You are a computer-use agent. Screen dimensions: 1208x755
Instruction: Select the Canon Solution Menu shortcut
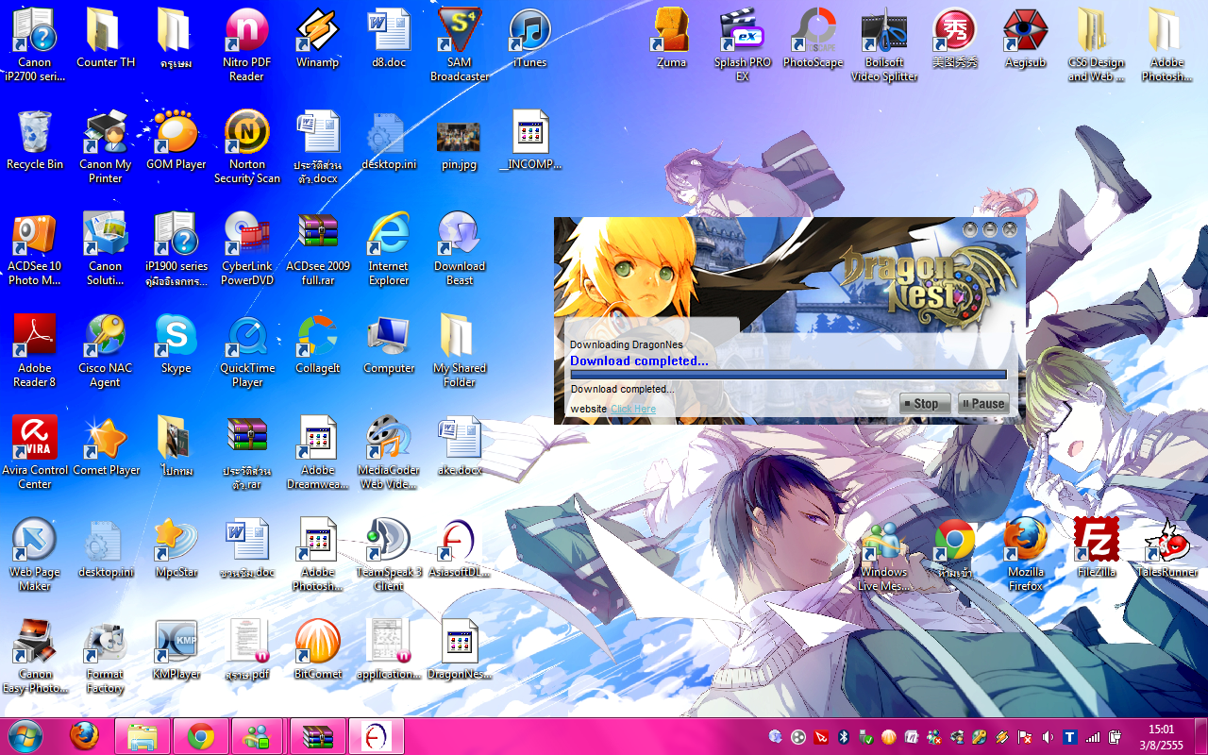pyautogui.click(x=106, y=248)
